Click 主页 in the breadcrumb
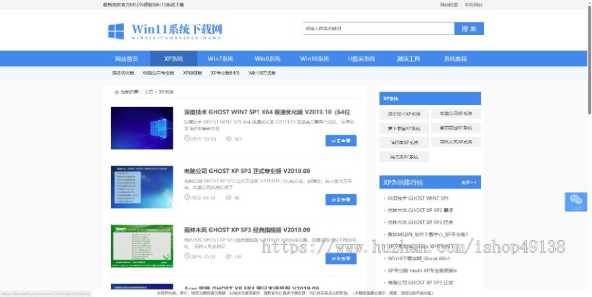Viewport: 592px width, 297px height. pos(149,92)
